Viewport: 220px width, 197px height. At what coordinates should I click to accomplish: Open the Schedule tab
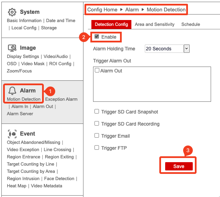[x=190, y=24]
